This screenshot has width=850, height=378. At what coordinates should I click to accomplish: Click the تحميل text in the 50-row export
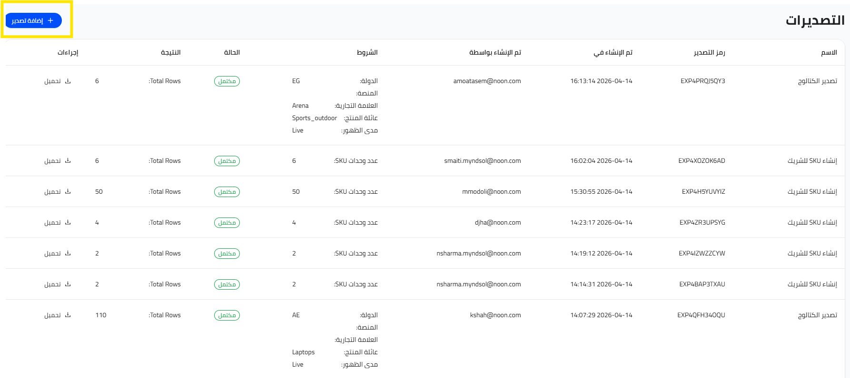(x=52, y=192)
